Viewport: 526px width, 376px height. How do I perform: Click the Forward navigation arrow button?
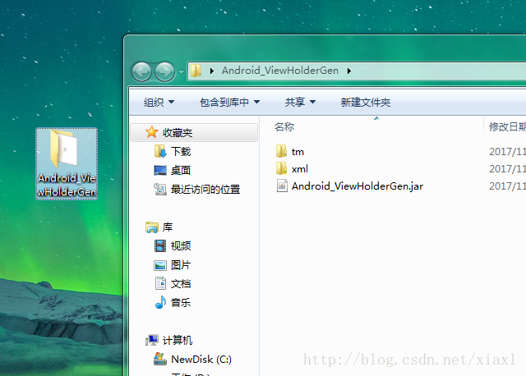164,71
